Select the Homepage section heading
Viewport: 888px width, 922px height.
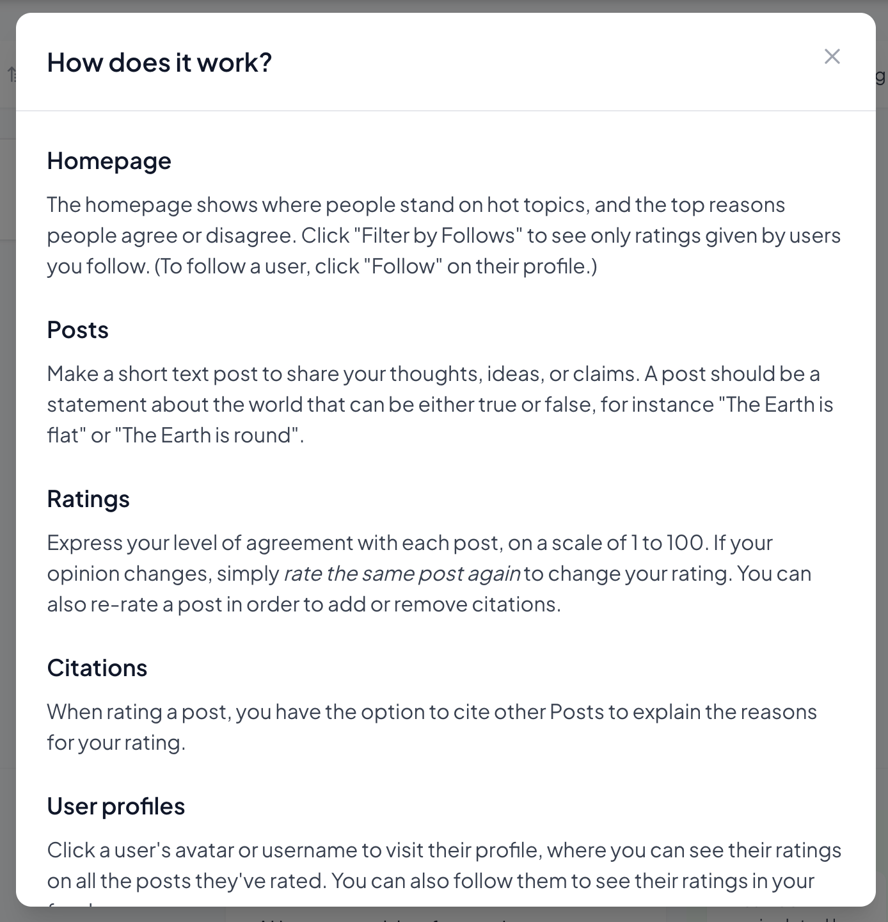109,161
